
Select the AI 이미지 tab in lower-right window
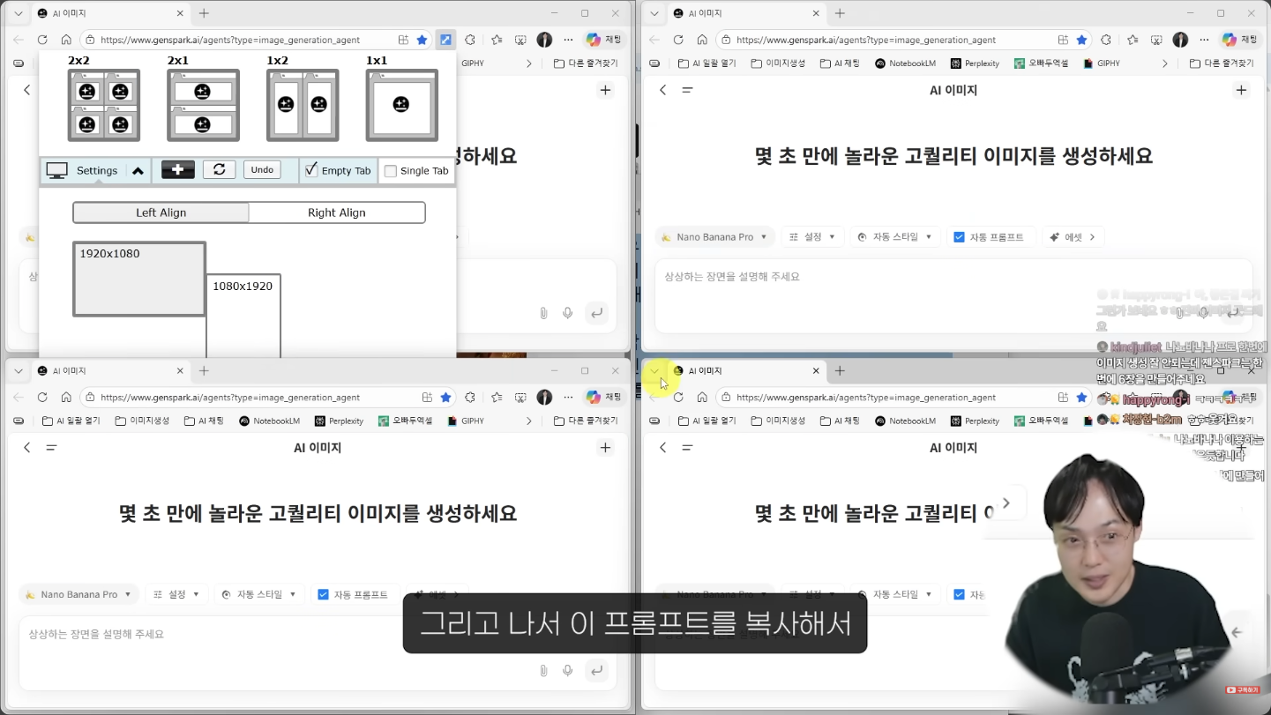point(745,371)
